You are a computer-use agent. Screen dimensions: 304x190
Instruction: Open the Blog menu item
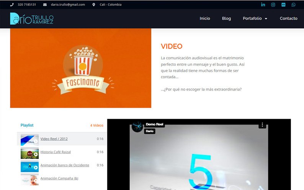click(226, 18)
